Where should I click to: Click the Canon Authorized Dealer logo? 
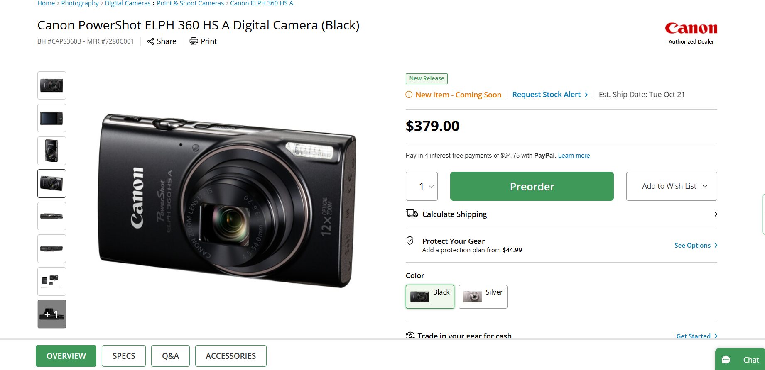click(x=691, y=33)
